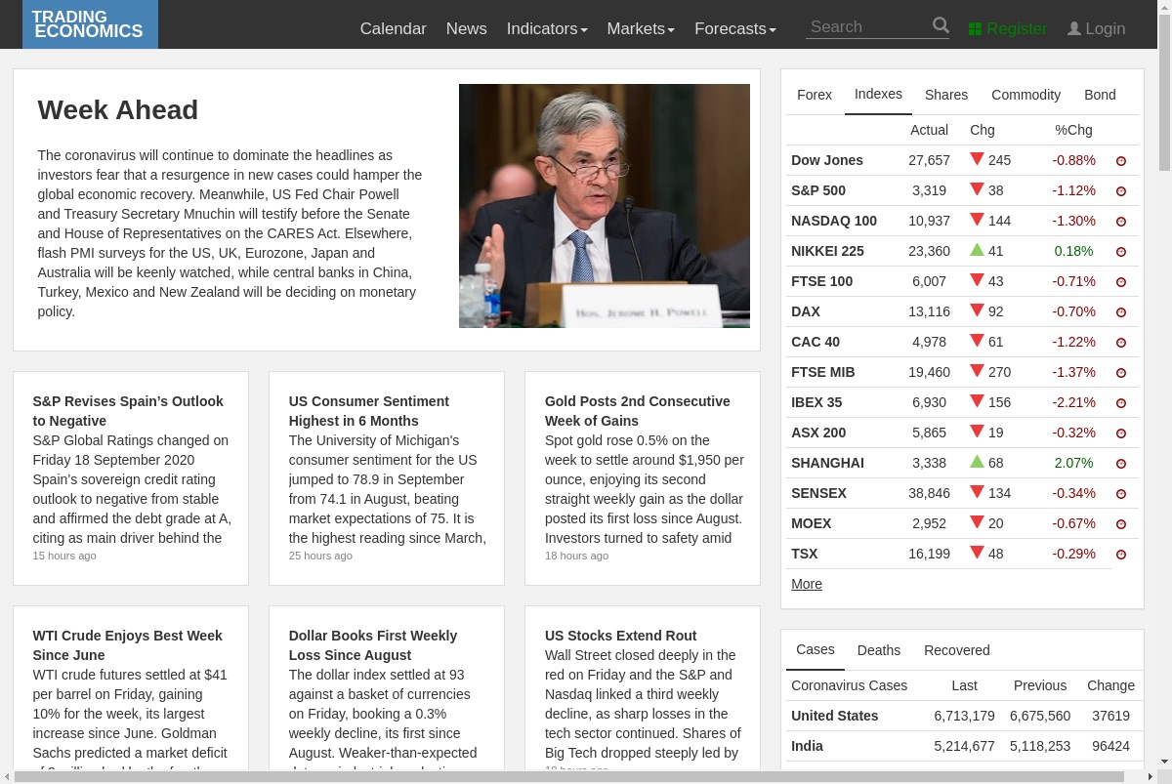
Task: Click the More link under indexes
Action: coord(807,584)
